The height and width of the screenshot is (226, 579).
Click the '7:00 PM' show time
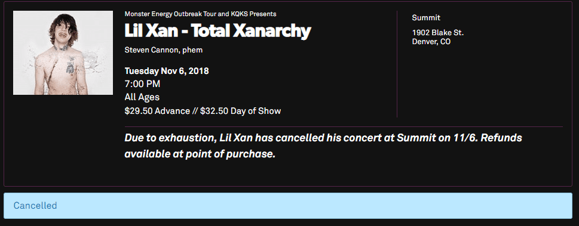click(143, 84)
